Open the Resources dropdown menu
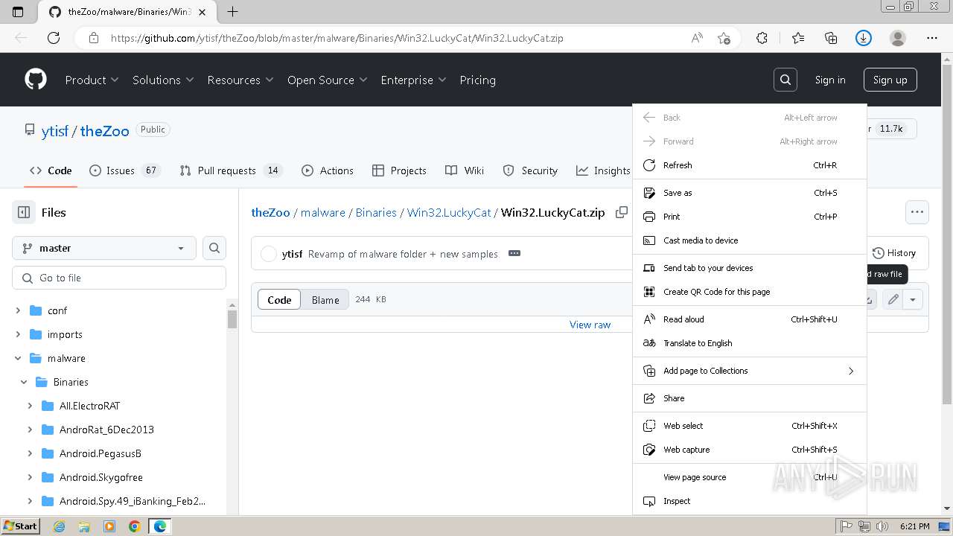This screenshot has height=536, width=953. (x=240, y=80)
